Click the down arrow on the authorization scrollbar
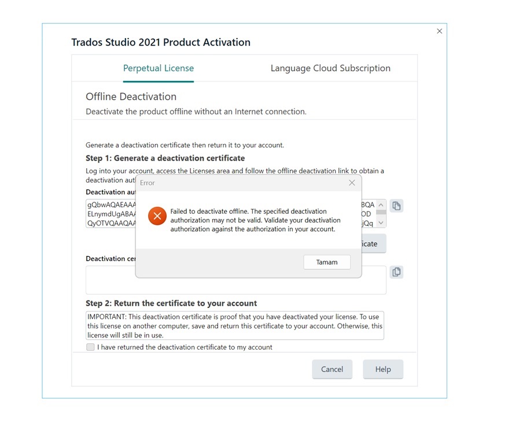 coord(381,222)
